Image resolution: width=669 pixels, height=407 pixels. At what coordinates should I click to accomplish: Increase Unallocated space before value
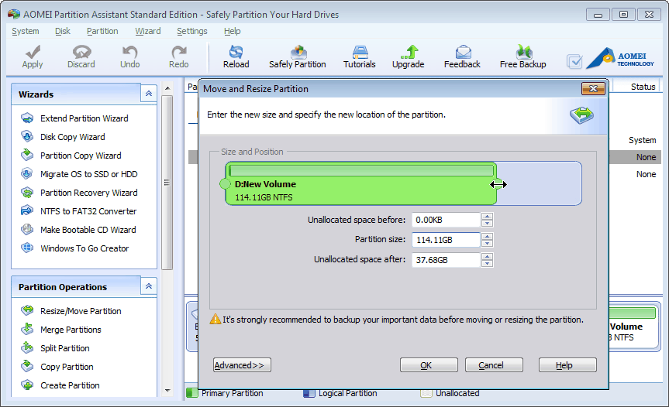488,217
